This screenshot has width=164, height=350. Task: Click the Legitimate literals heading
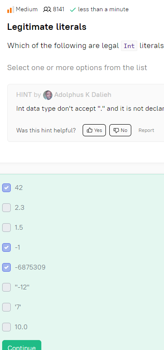click(x=47, y=27)
